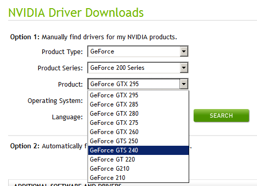Viewport: 257px width, 186px height.
Task: Select GeForce GTX 275 in list
Action: (138, 123)
